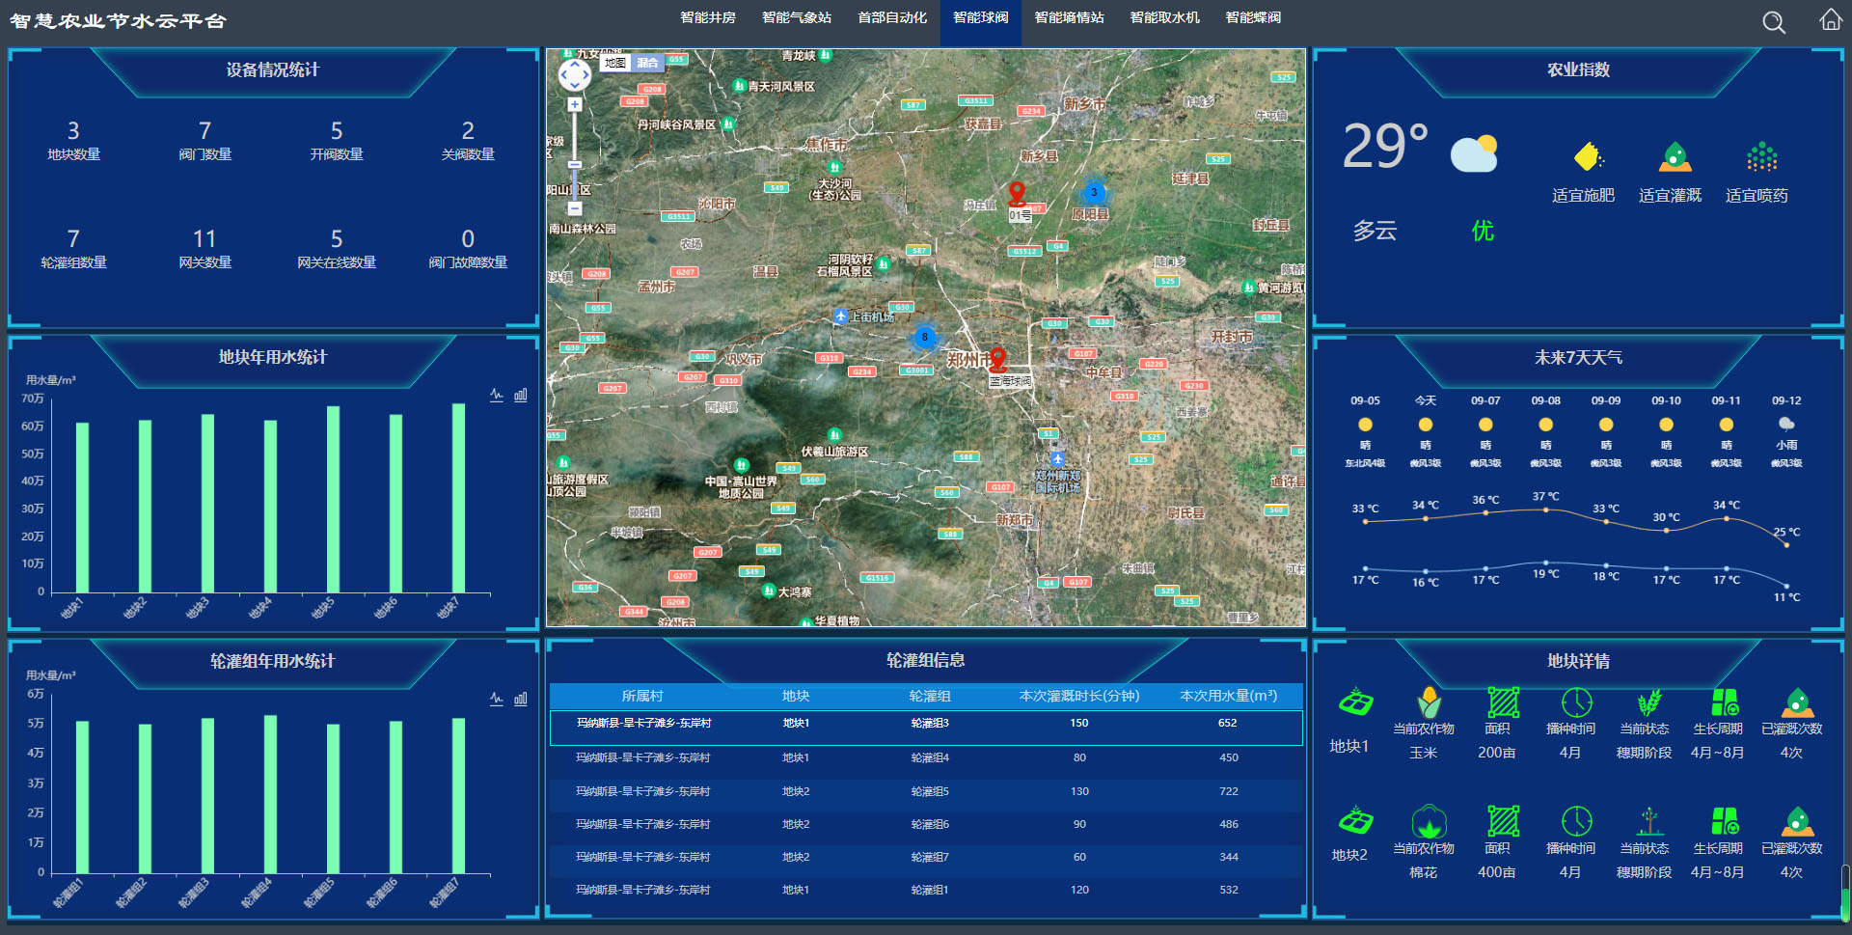
Task: Toggle map to 混合 hybrid view
Action: [647, 63]
